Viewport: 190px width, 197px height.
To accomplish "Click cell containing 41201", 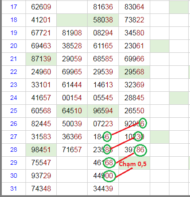I will pyautogui.click(x=41, y=20).
